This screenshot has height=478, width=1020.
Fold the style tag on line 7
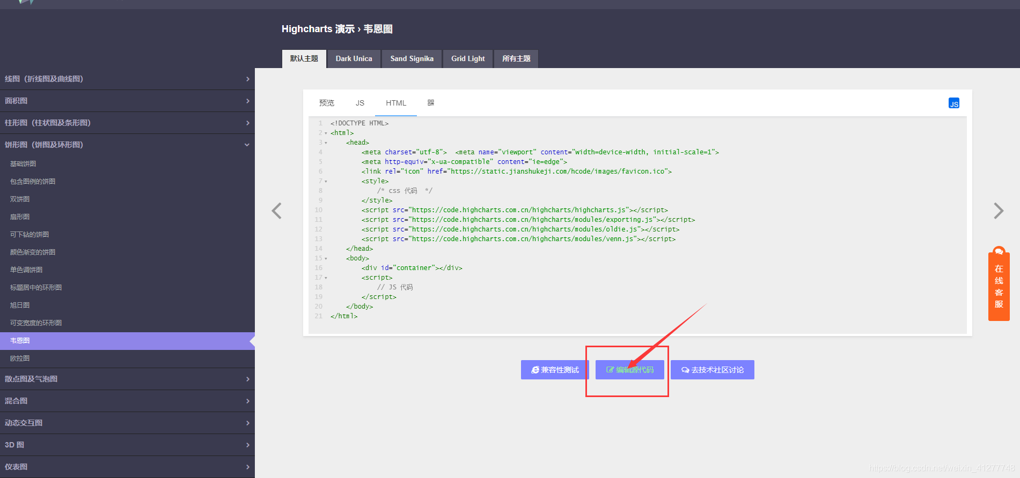coord(326,181)
